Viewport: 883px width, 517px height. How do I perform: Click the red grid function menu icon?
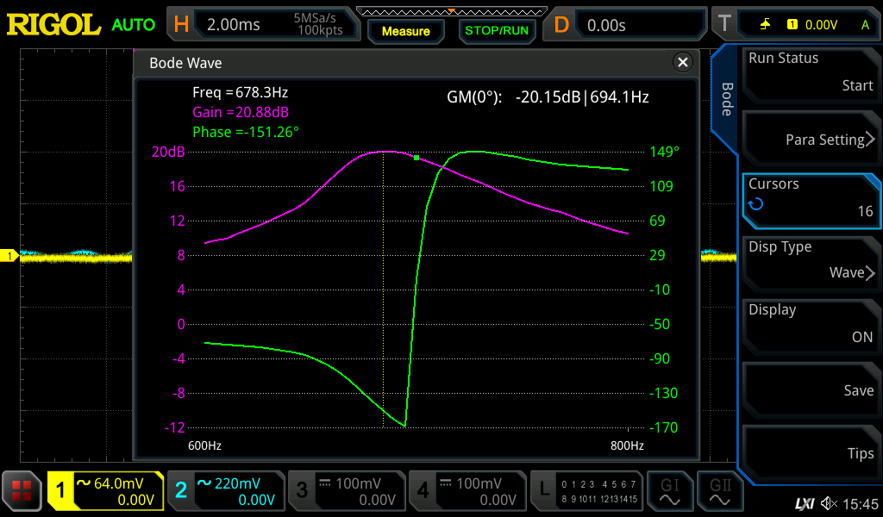tap(22, 490)
